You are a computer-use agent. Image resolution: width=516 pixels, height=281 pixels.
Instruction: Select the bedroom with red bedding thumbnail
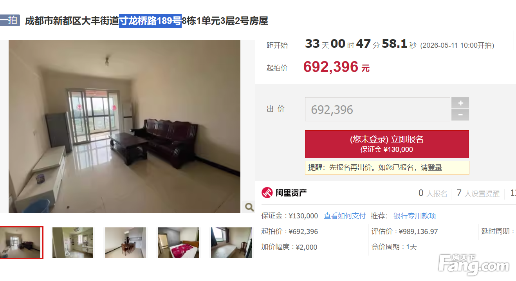[x=179, y=243]
